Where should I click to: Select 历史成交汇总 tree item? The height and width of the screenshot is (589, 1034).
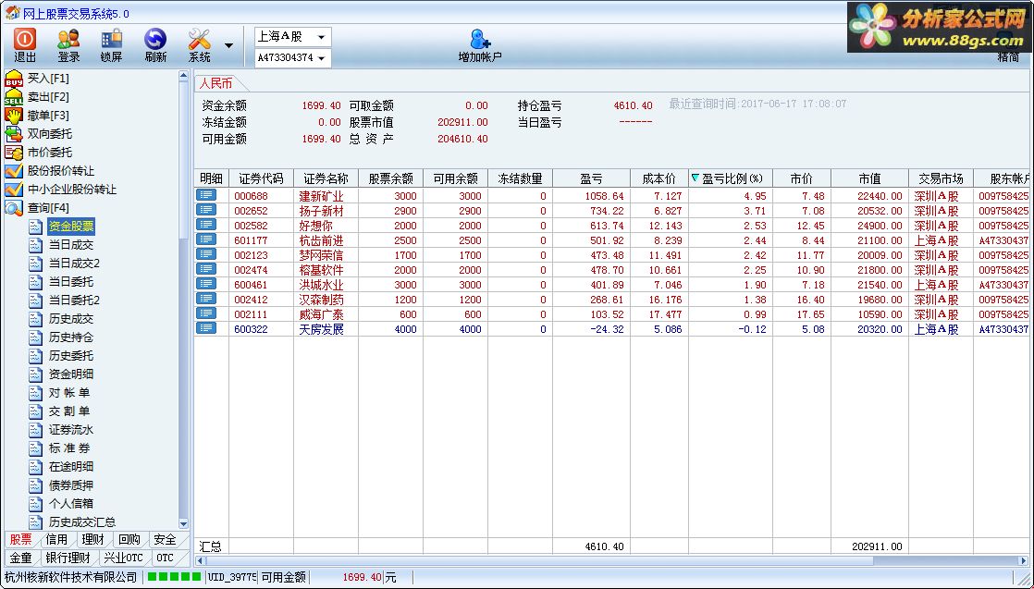tap(81, 522)
